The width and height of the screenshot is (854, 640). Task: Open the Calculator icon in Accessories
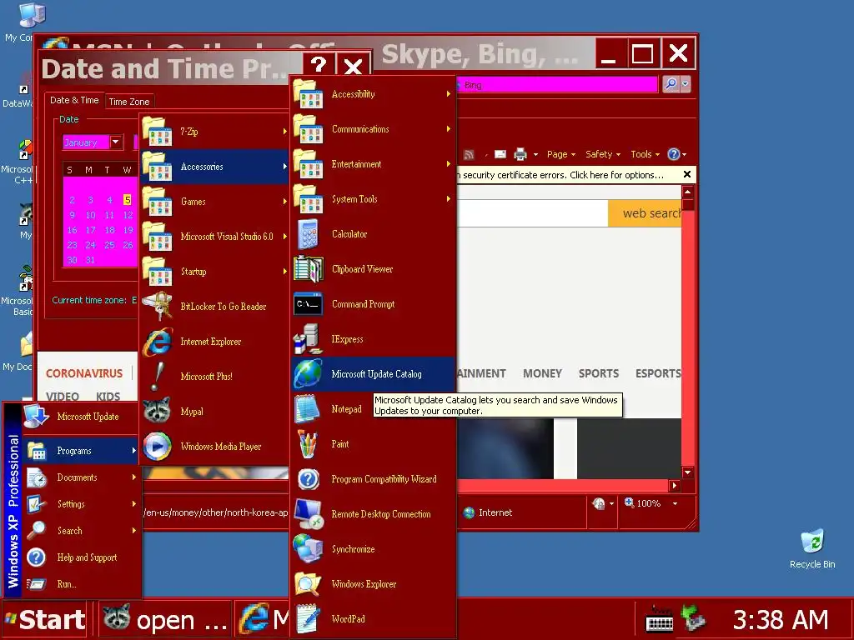pos(309,234)
